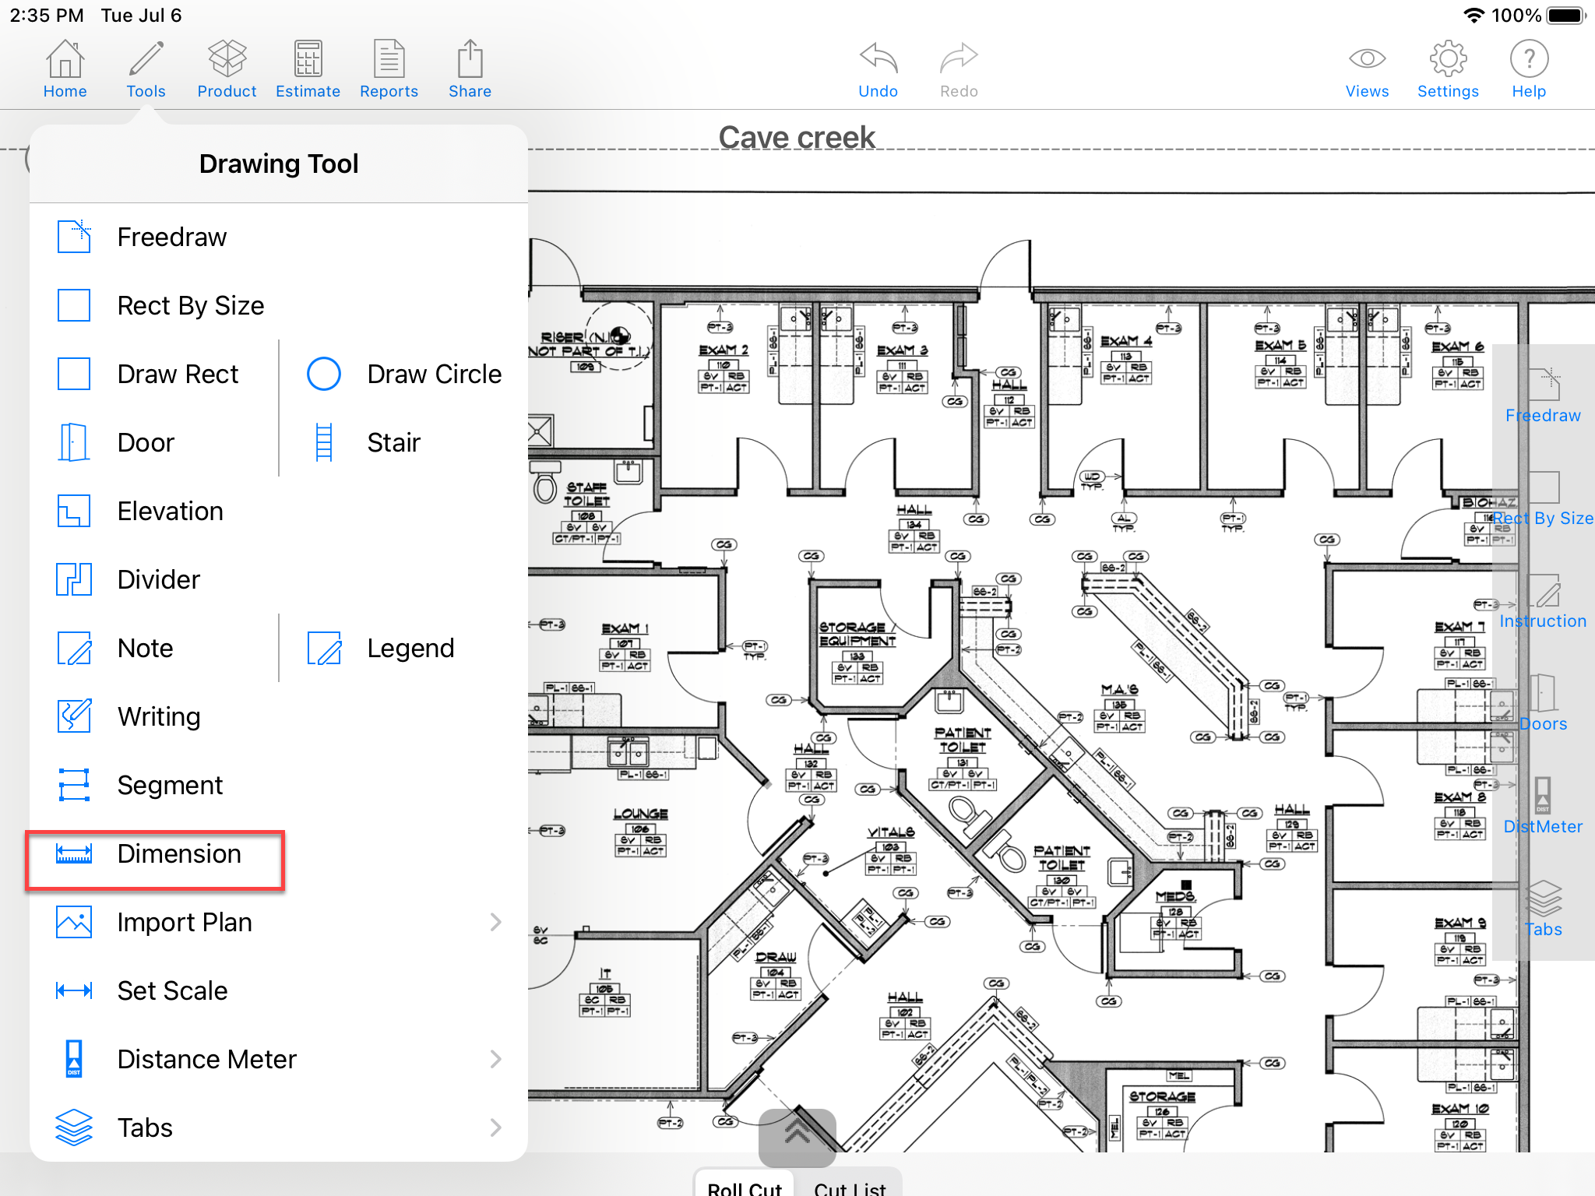Viewport: 1595px width, 1196px height.
Task: Expand the Tabs submenu chevron
Action: 495,1128
